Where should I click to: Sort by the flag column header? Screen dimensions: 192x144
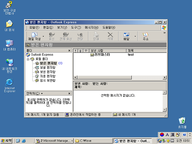point(86,51)
